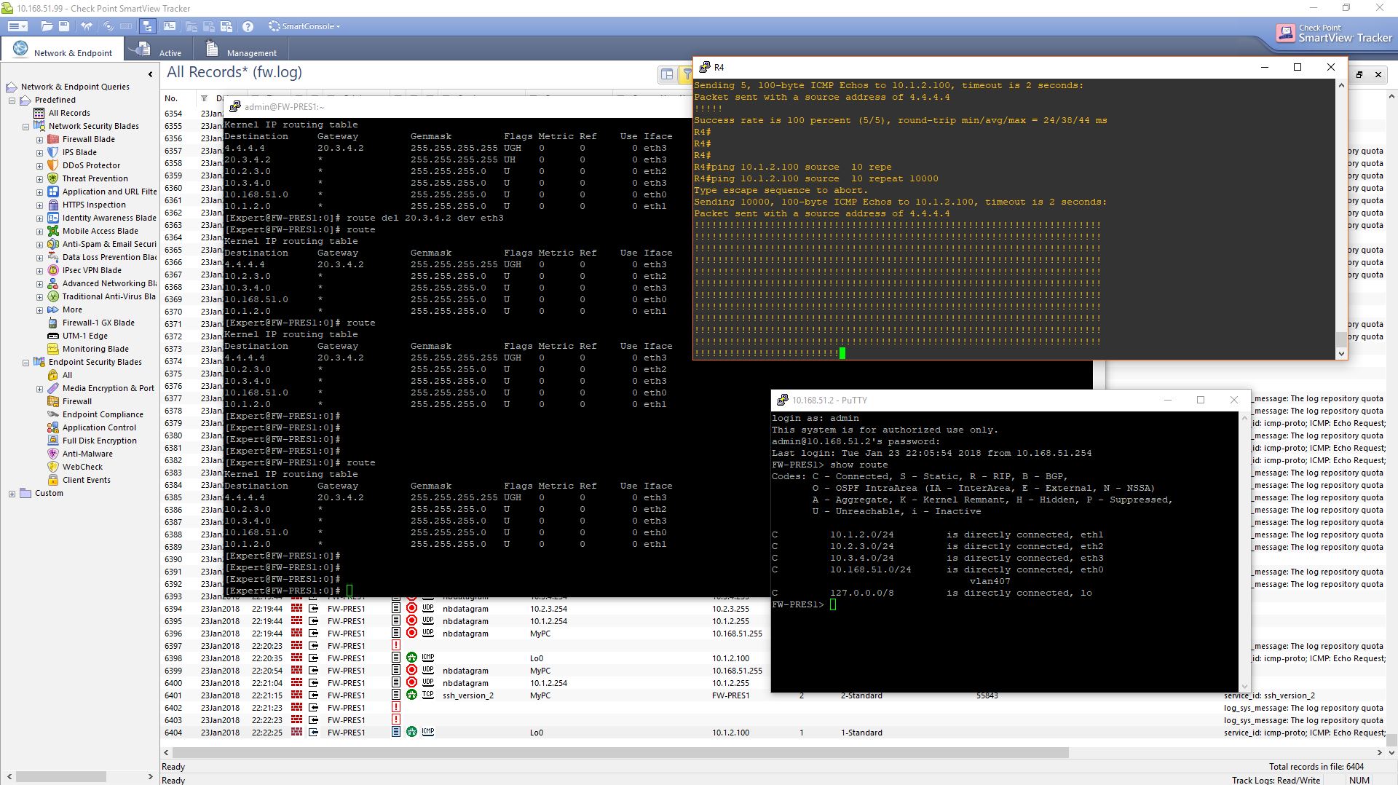Select the Threat Prevention icon
The height and width of the screenshot is (785, 1398).
click(53, 178)
